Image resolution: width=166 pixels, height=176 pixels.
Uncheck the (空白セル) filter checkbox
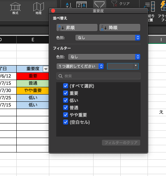click(x=66, y=122)
